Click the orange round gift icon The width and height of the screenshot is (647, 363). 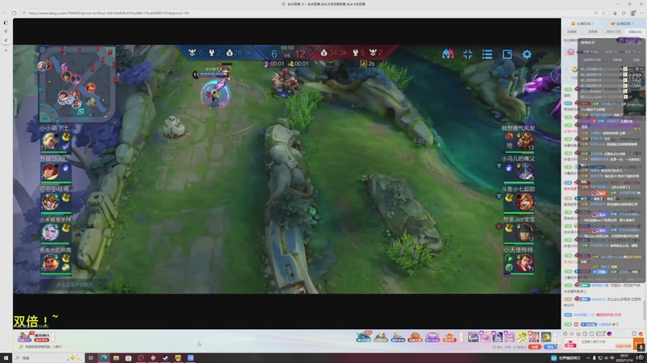click(415, 337)
